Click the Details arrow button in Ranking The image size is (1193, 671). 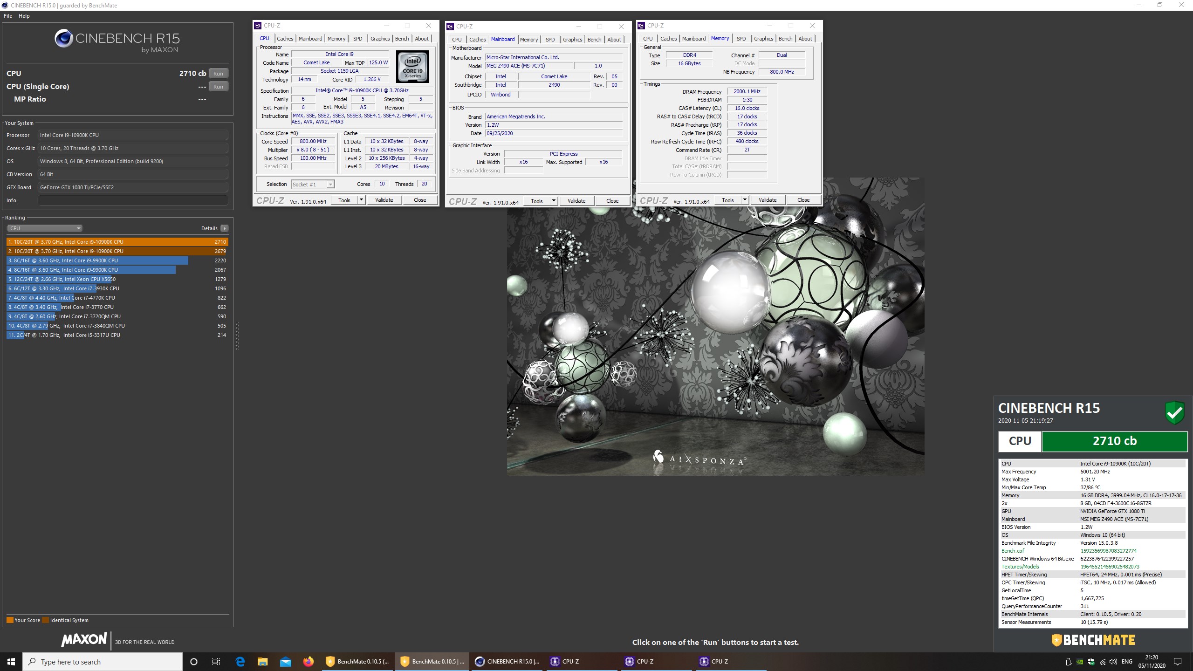coord(225,228)
